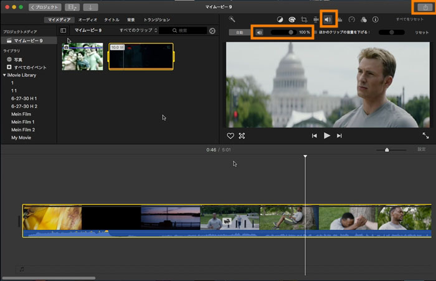The image size is (436, 281).
Task: Click the clip volume slider
Action: coord(291,32)
